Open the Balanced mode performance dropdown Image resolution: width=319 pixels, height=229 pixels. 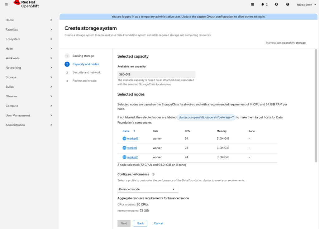coord(148,189)
